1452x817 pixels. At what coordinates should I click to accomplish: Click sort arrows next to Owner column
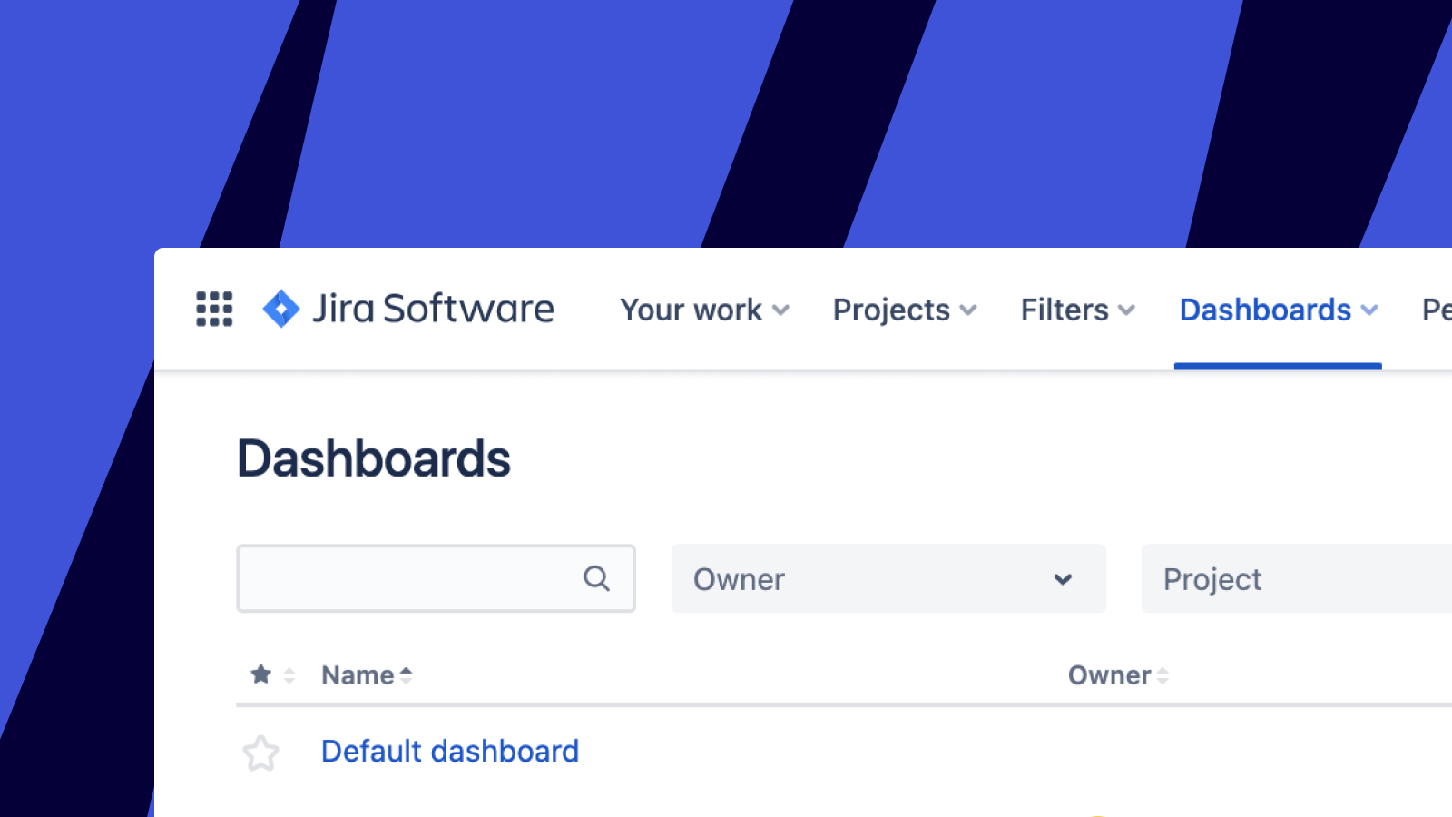1163,675
